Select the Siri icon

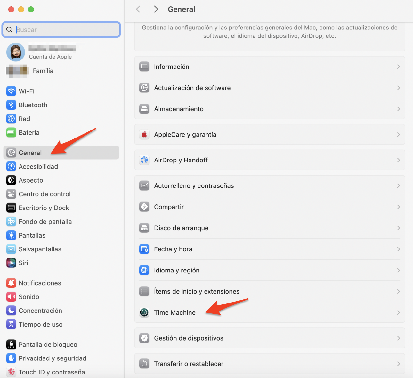[11, 263]
